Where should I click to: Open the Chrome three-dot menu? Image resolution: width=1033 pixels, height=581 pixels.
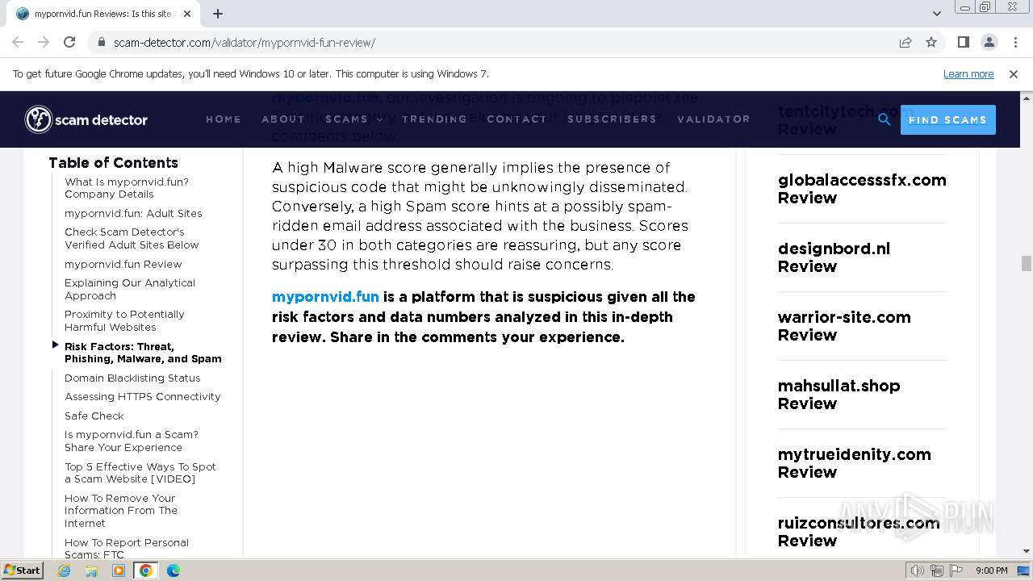click(1014, 42)
